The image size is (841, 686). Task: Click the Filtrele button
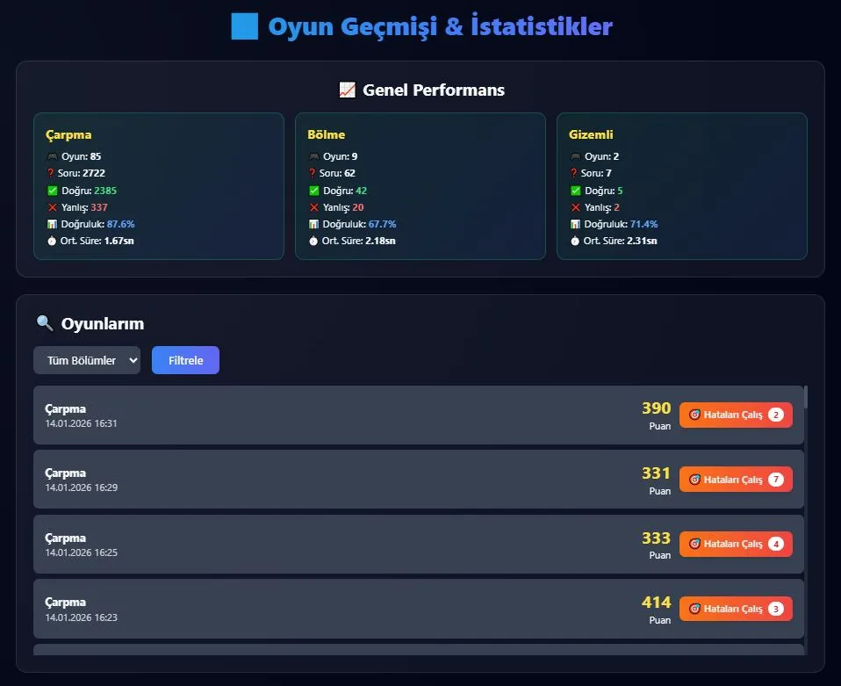(x=185, y=360)
